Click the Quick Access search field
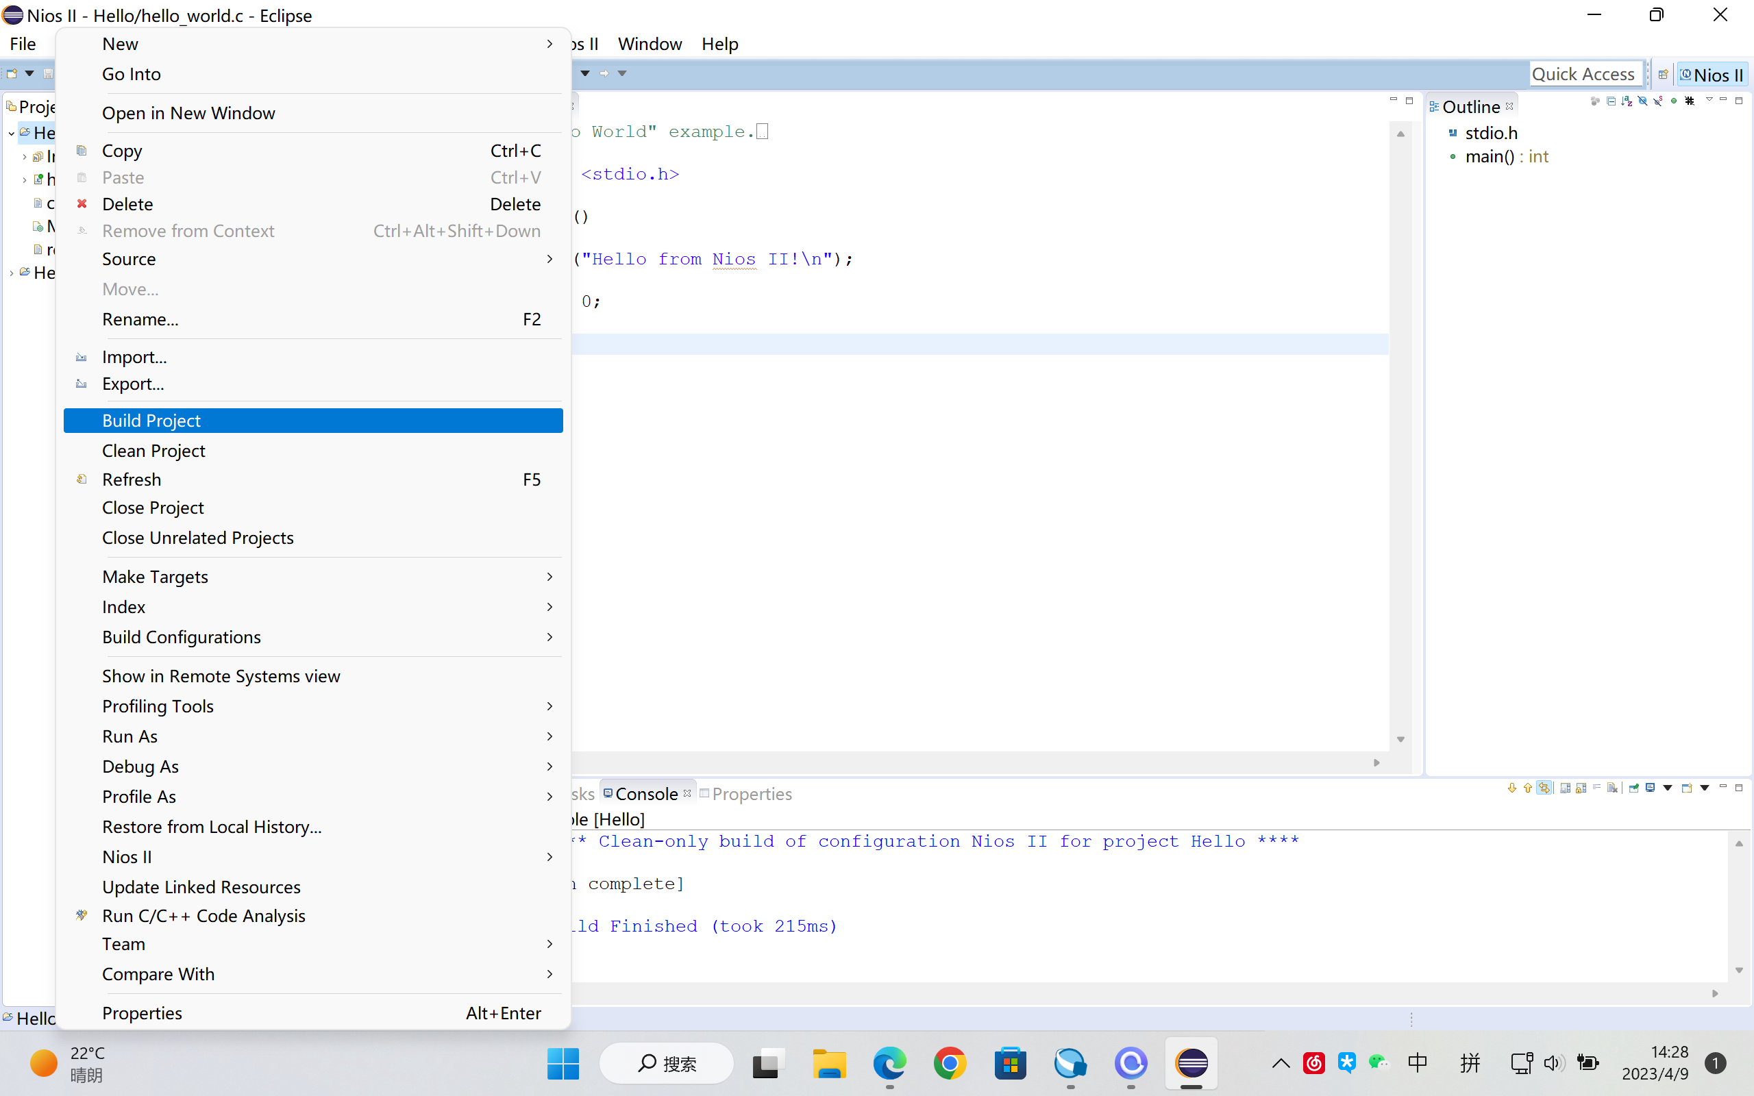 tap(1584, 74)
